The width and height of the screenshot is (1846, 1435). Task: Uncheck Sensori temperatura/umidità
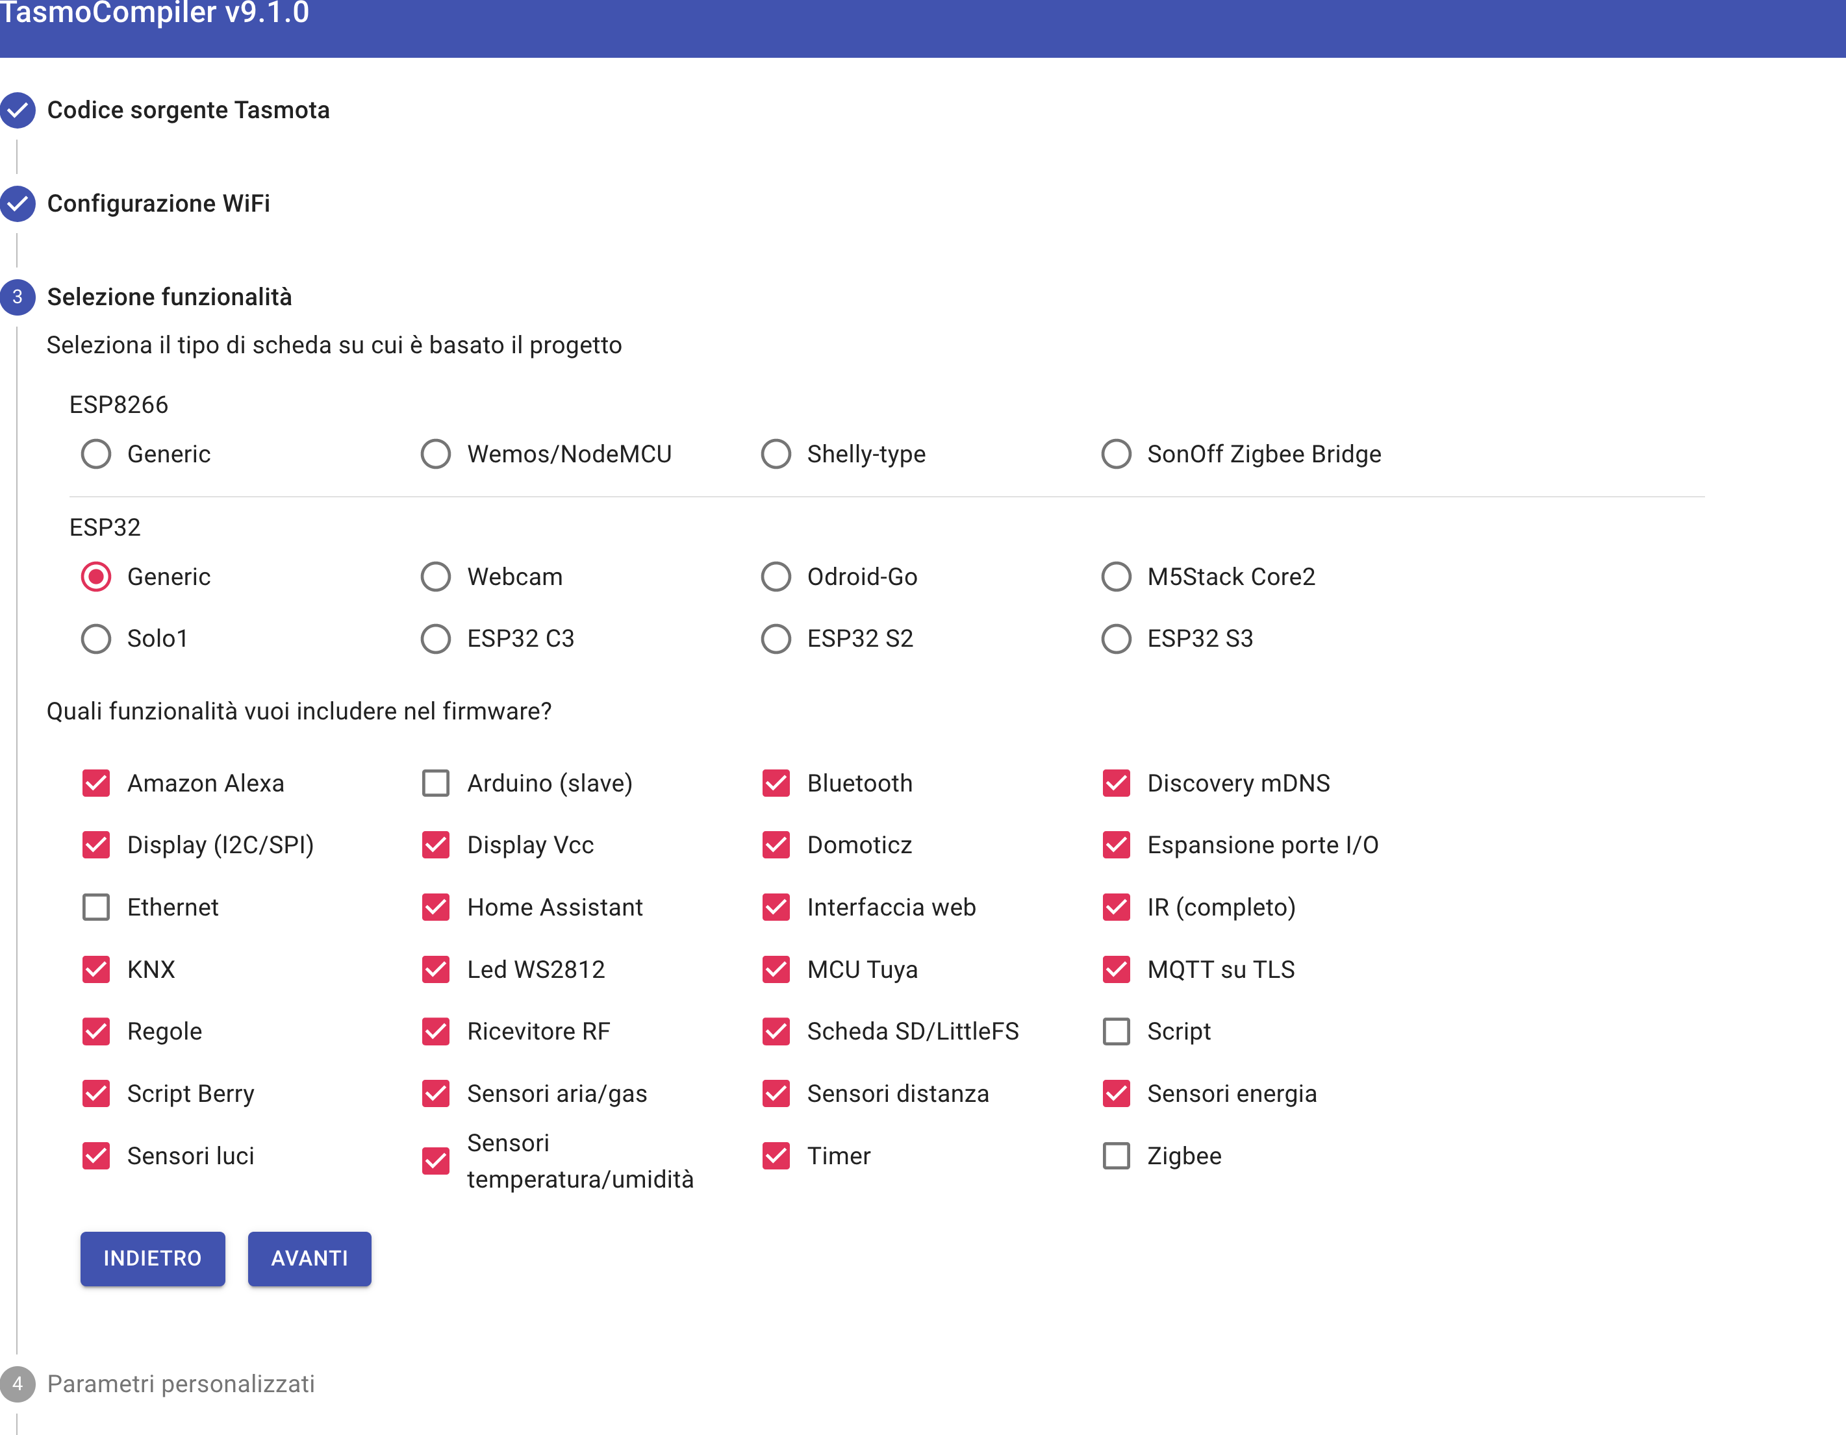(435, 1160)
